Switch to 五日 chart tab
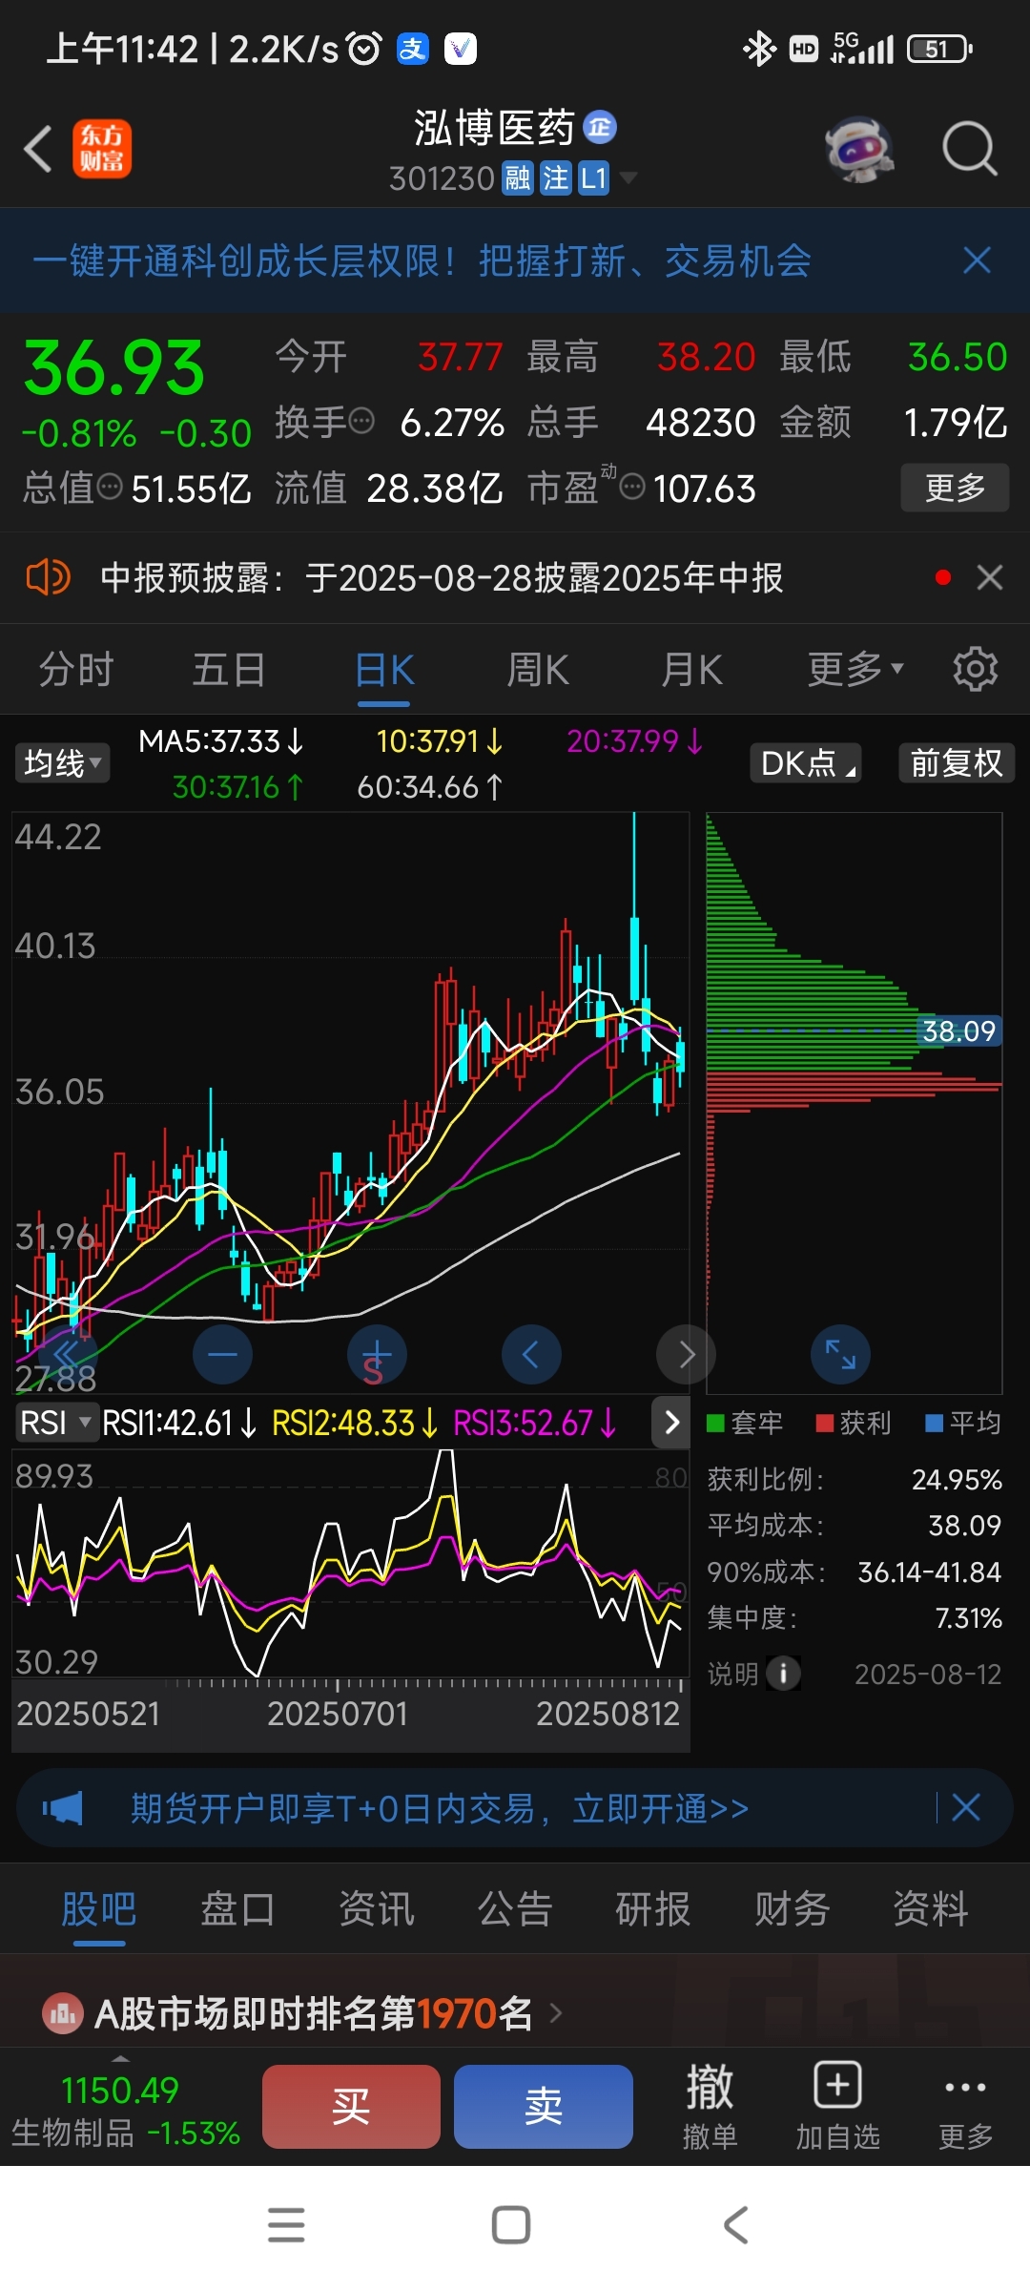This screenshot has width=1030, height=2290. coord(229,670)
